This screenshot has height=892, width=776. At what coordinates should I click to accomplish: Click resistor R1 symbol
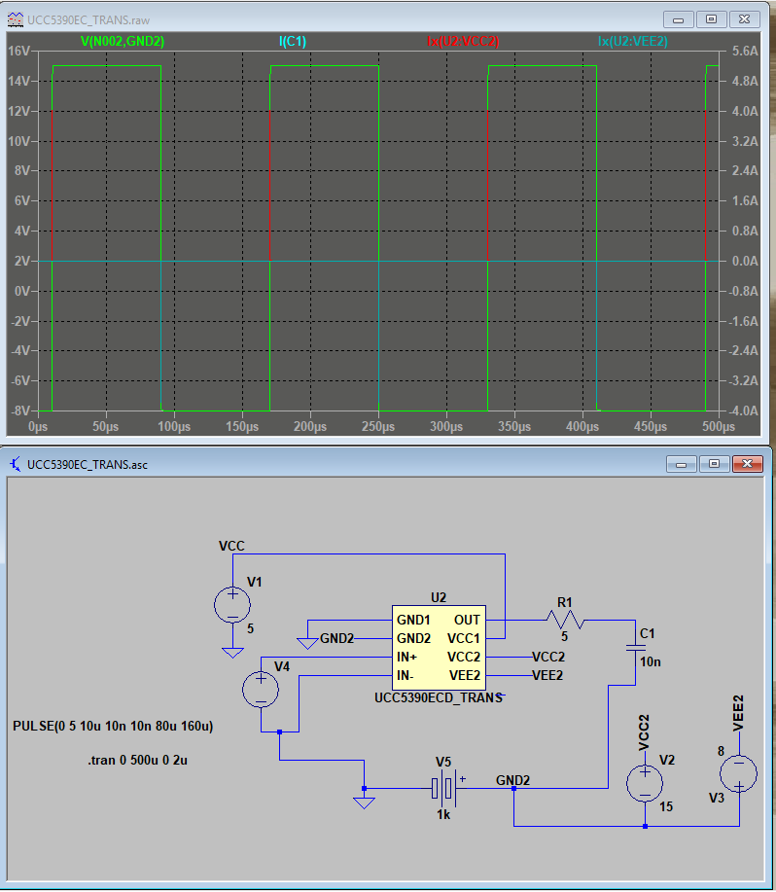click(565, 620)
